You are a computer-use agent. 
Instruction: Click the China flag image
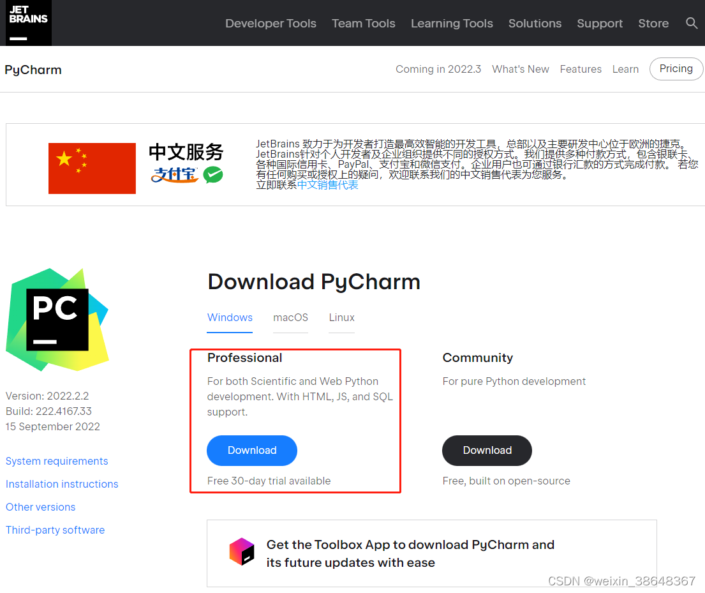[x=92, y=169]
